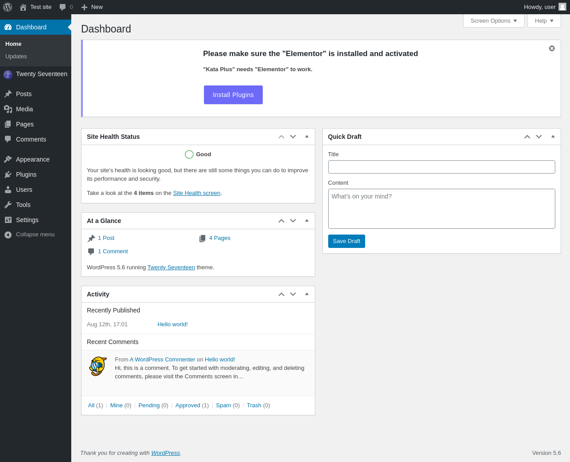
Task: Move At a Glance panel down
Action: [293, 221]
